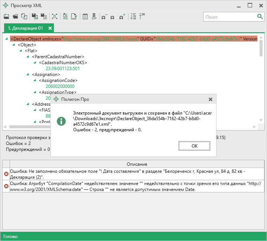Screen dimensions: 267x241
Task: Collapse the ParentCadastralNumber node
Action: click(29, 57)
